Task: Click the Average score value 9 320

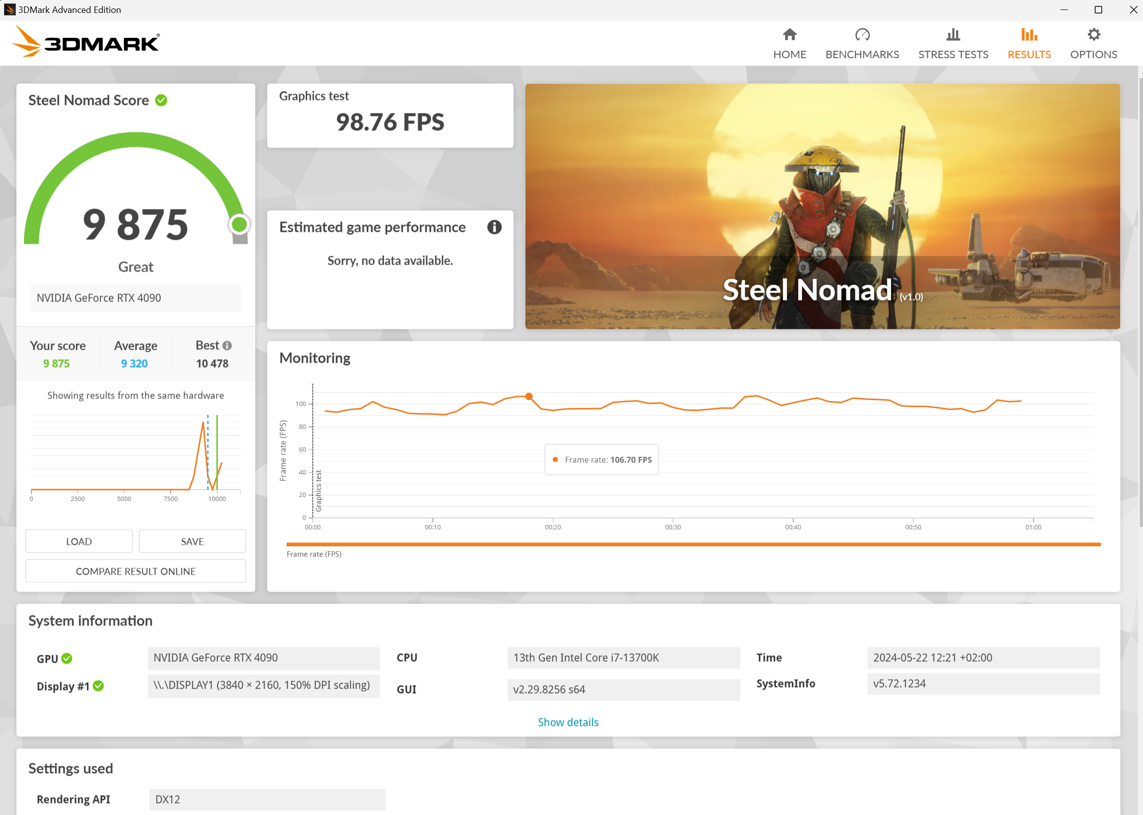Action: point(133,363)
